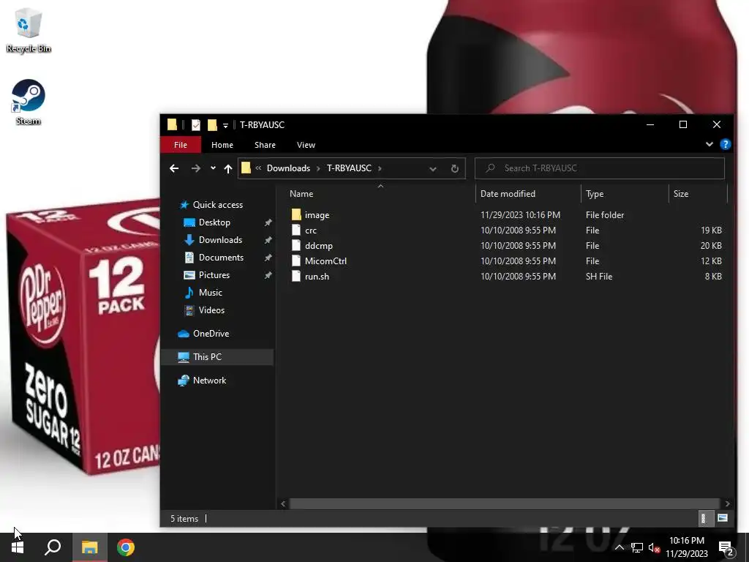Open Documents in the navigation pane
Viewport: 749px width, 562px height.
click(221, 258)
